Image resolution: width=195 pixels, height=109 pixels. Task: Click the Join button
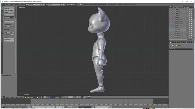point(9,15)
